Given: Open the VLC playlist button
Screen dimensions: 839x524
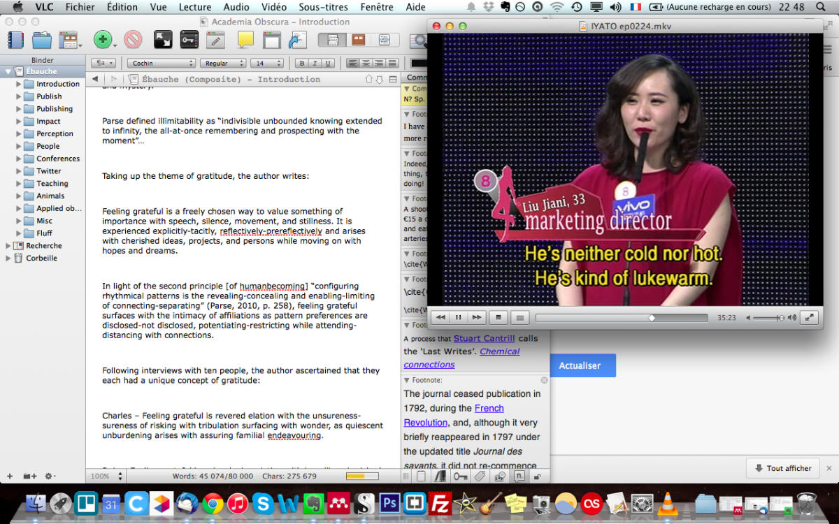Looking at the screenshot, I should 519,317.
